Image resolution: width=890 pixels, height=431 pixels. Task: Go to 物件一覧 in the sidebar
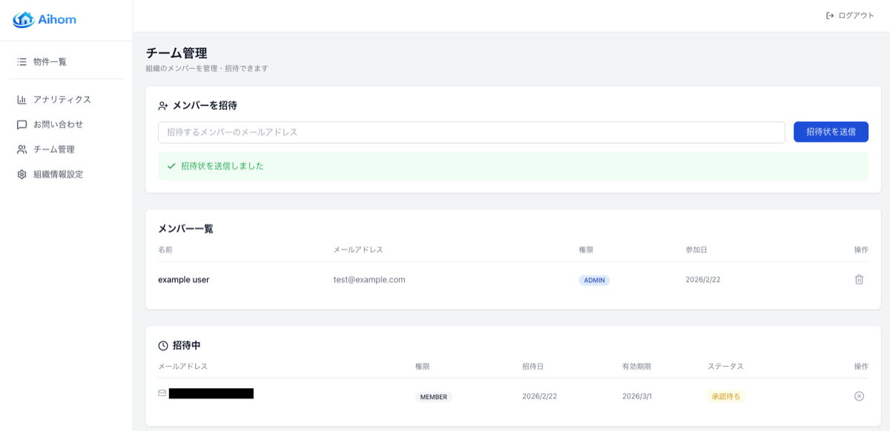pyautogui.click(x=50, y=61)
